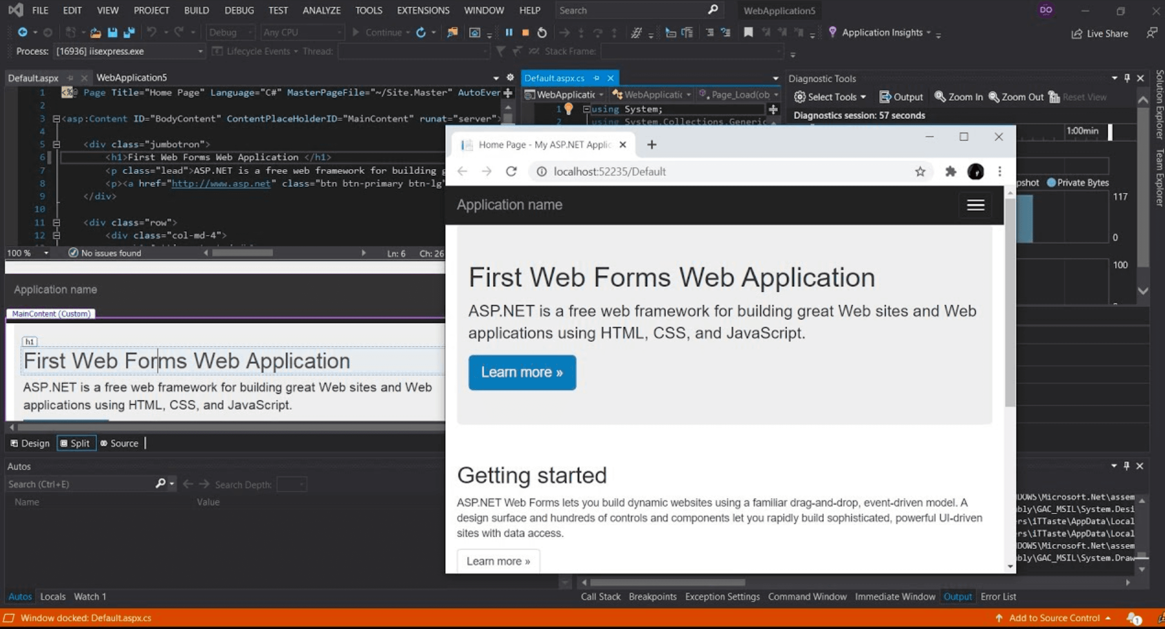Click the Save toolbar icon
Viewport: 1165px width, 629px height.
point(112,33)
